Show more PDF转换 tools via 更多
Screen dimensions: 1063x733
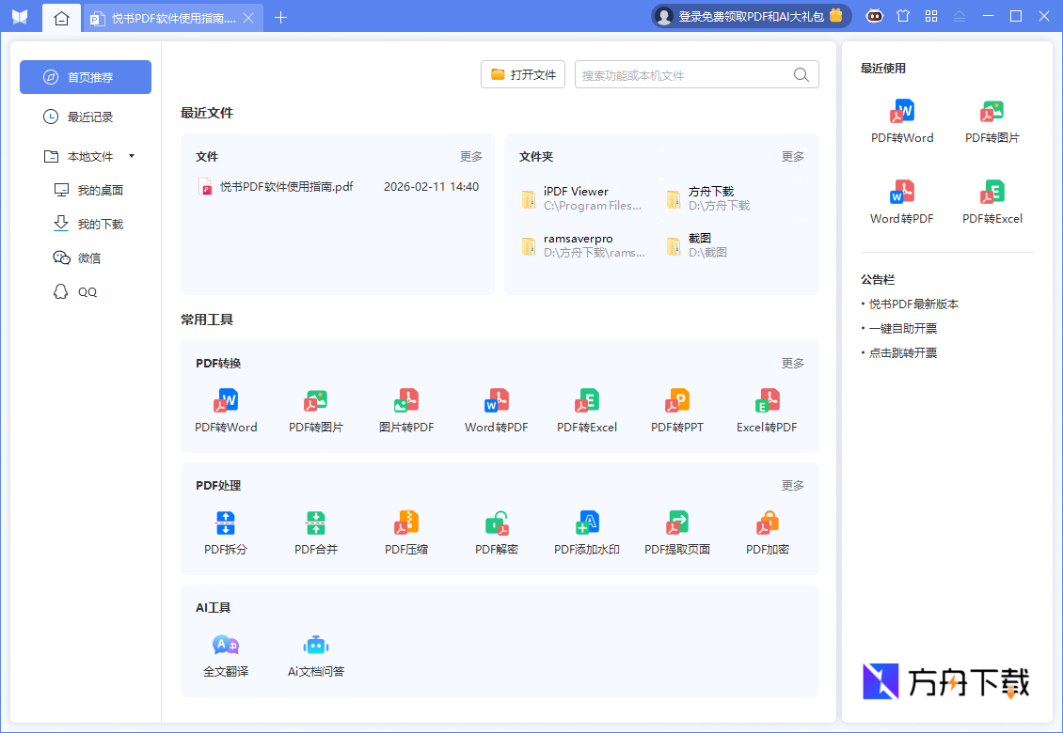pyautogui.click(x=791, y=363)
